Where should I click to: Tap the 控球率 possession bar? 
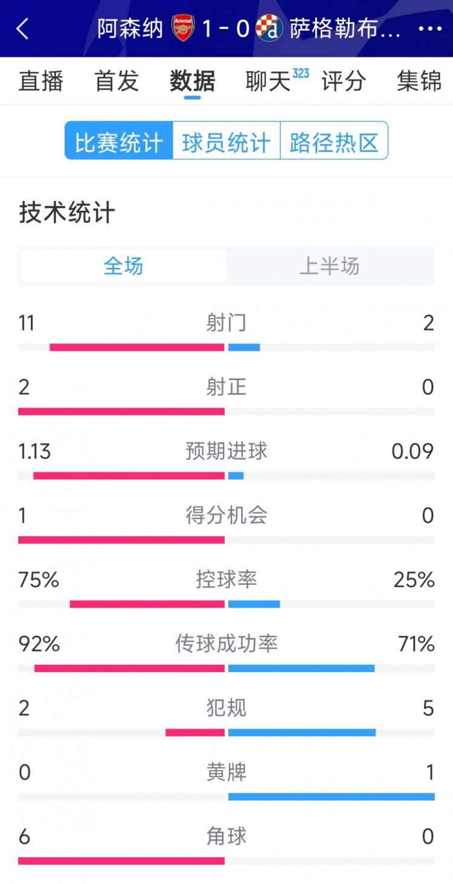pos(226,604)
